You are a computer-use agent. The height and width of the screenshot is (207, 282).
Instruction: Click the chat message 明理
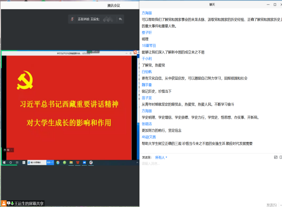click(145, 39)
